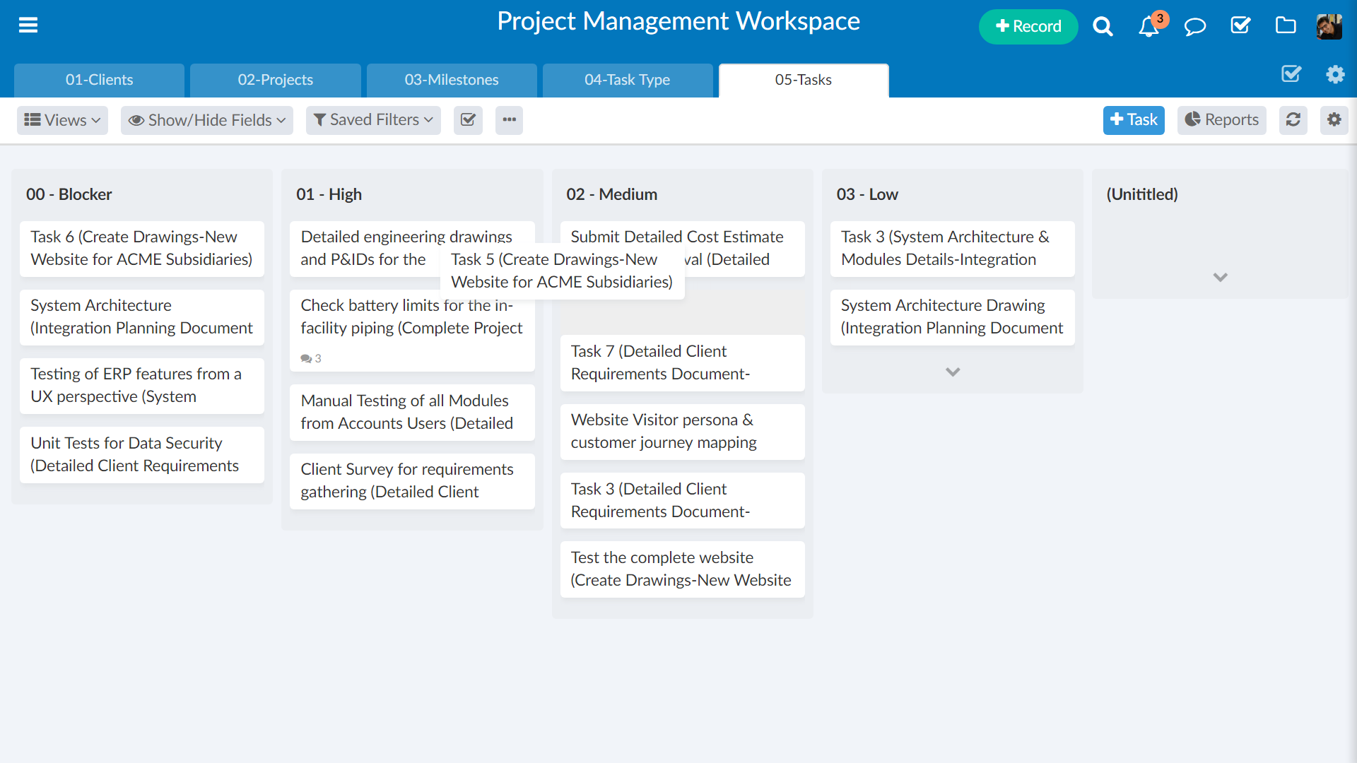Image resolution: width=1357 pixels, height=763 pixels.
Task: Open workspace settings gear beside tabs
Action: (1335, 74)
